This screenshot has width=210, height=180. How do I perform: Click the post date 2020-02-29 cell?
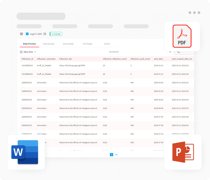[159, 91]
